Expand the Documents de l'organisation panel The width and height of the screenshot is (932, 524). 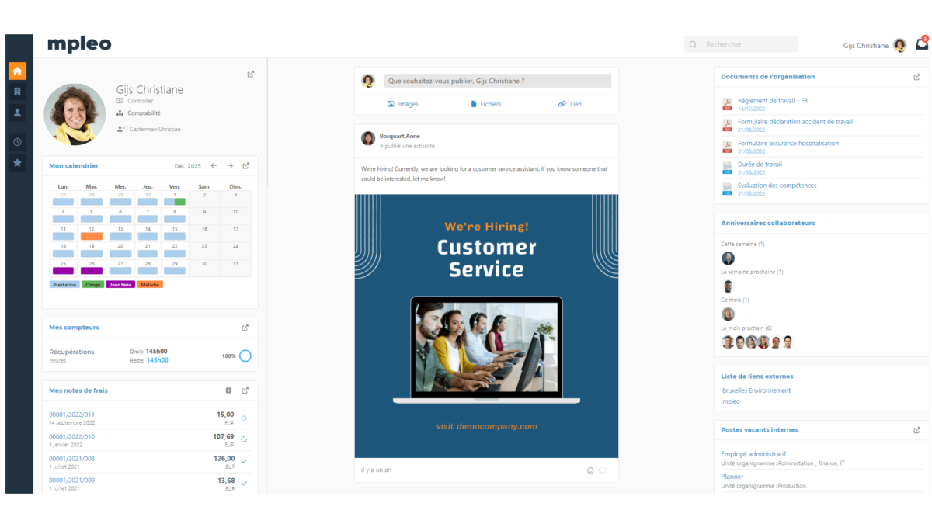tap(917, 77)
